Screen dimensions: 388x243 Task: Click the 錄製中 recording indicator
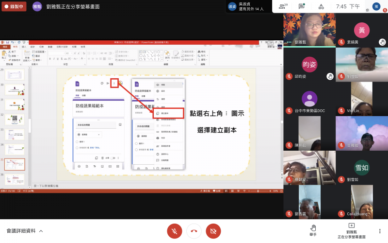click(x=14, y=6)
